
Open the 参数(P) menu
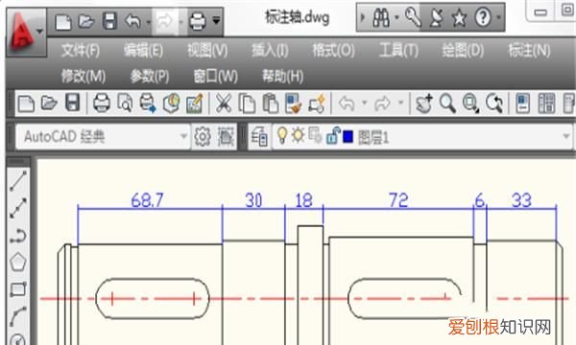pyautogui.click(x=150, y=77)
